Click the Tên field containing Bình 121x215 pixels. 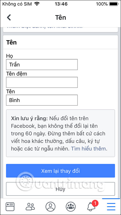pos(42,100)
